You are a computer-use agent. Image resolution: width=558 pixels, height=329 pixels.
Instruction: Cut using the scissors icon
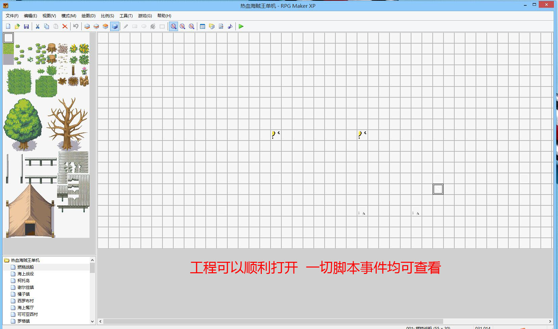pyautogui.click(x=37, y=26)
